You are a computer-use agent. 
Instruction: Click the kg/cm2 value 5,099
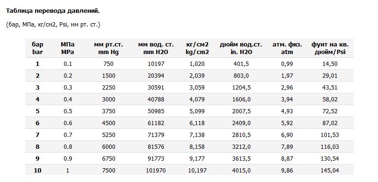pos(197,111)
